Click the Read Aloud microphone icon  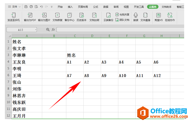coord(136,15)
